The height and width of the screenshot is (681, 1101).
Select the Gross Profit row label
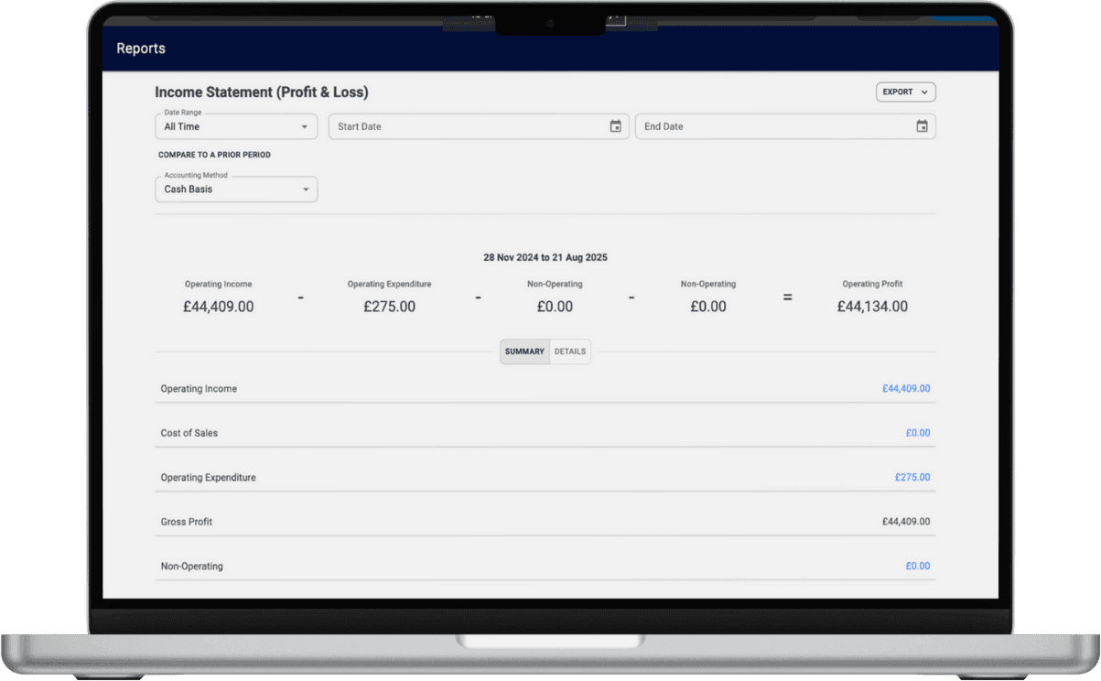point(188,522)
